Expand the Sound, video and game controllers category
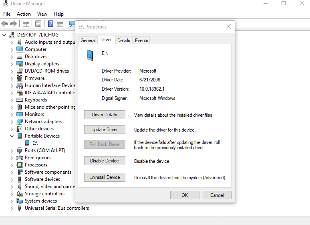 tap(12, 187)
